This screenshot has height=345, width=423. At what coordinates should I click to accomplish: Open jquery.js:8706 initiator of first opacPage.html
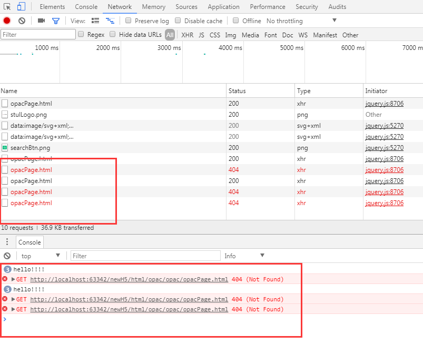(x=385, y=104)
